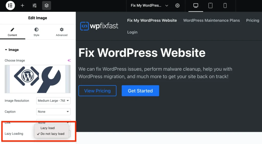Switch to desktop preview mode

click(x=196, y=5)
